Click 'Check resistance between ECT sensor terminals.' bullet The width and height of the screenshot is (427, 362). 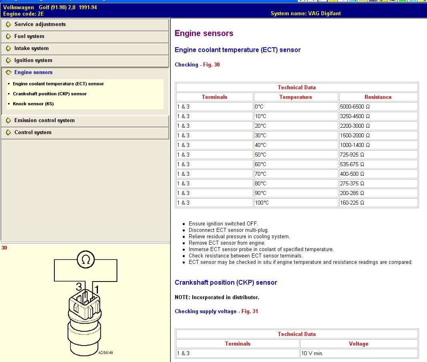pyautogui.click(x=245, y=255)
